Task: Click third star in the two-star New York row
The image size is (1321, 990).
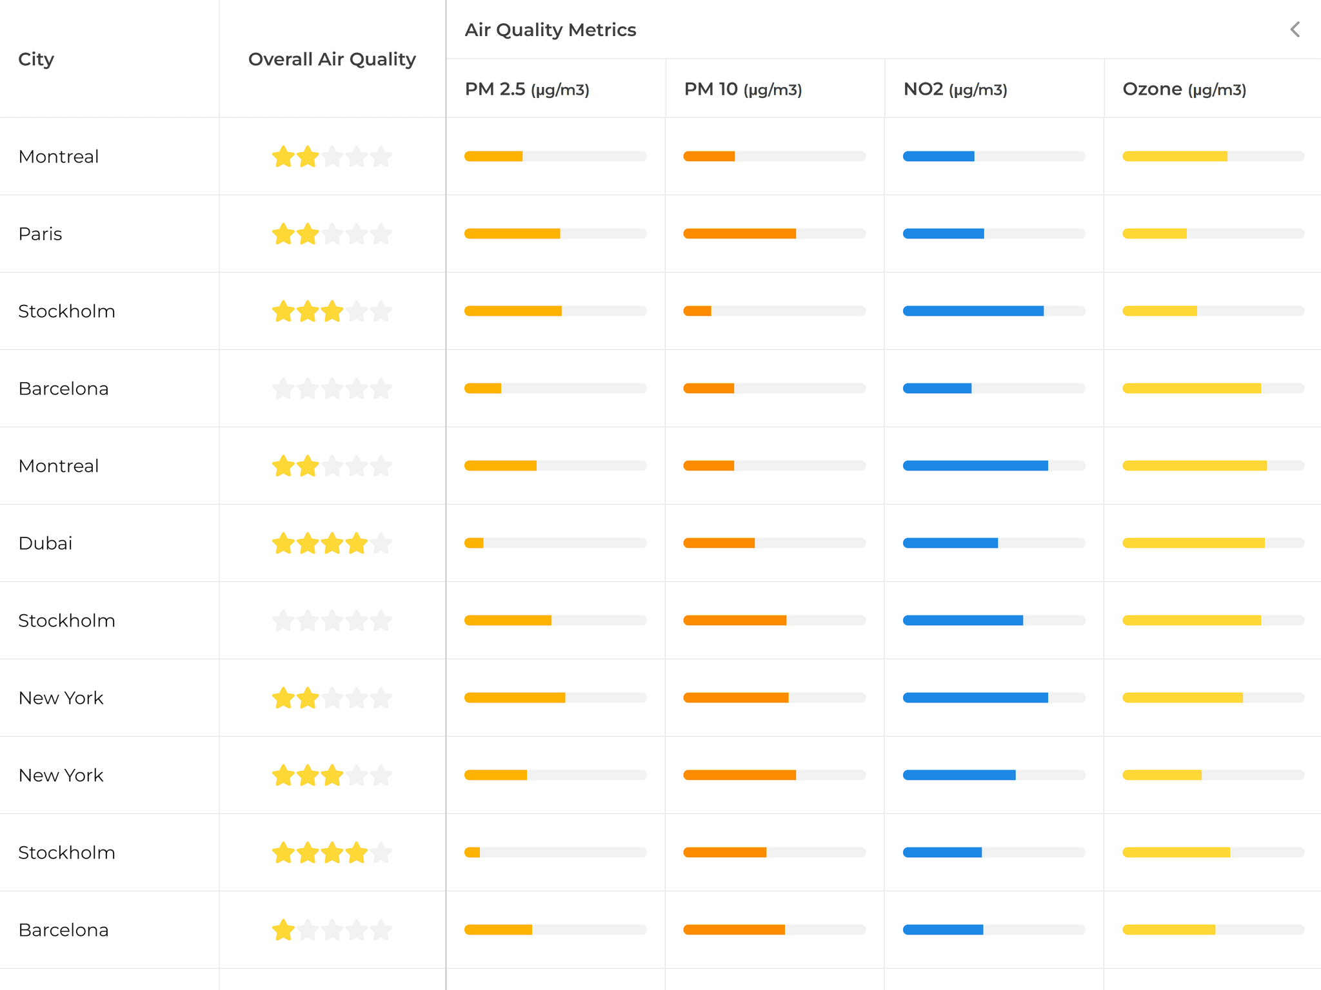Action: click(332, 698)
